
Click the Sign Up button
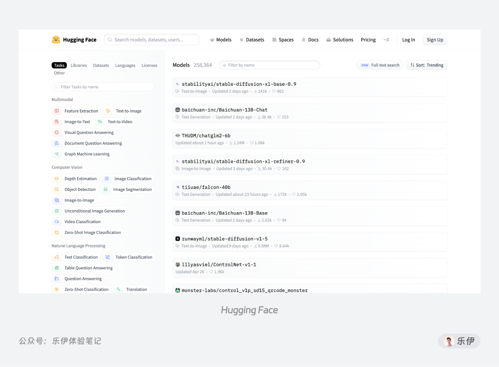point(435,40)
